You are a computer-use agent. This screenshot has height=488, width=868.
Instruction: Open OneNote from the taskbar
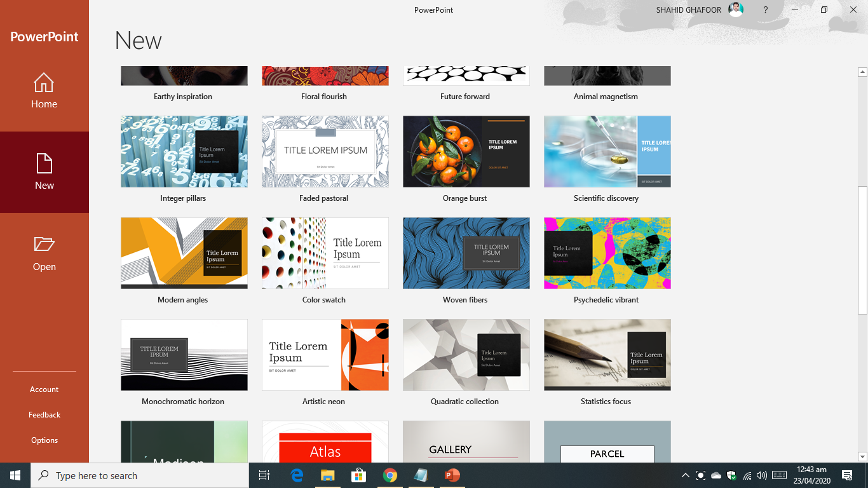(421, 475)
